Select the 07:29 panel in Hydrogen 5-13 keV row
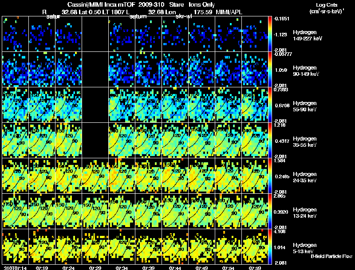Viewport: 355px width, 270px height. pos(95,247)
